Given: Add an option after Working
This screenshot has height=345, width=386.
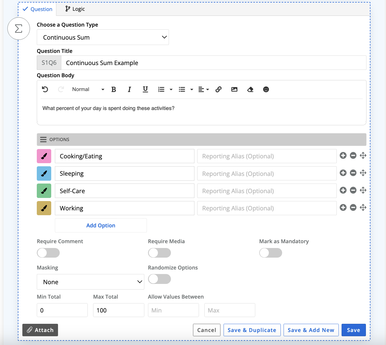Looking at the screenshot, I should [x=343, y=208].
